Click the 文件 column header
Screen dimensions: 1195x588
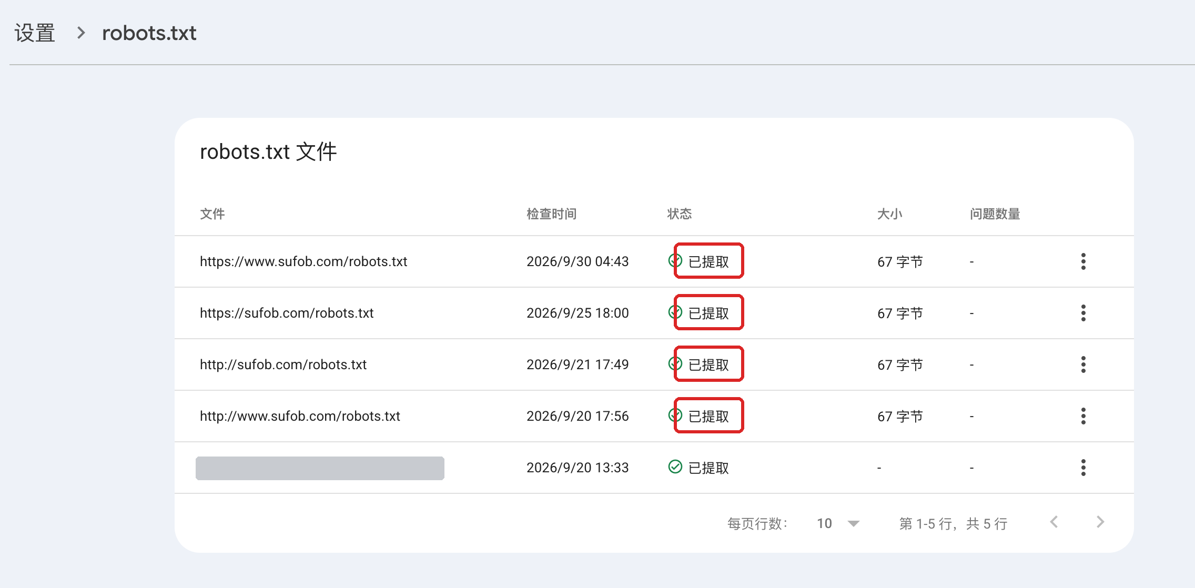pyautogui.click(x=212, y=214)
